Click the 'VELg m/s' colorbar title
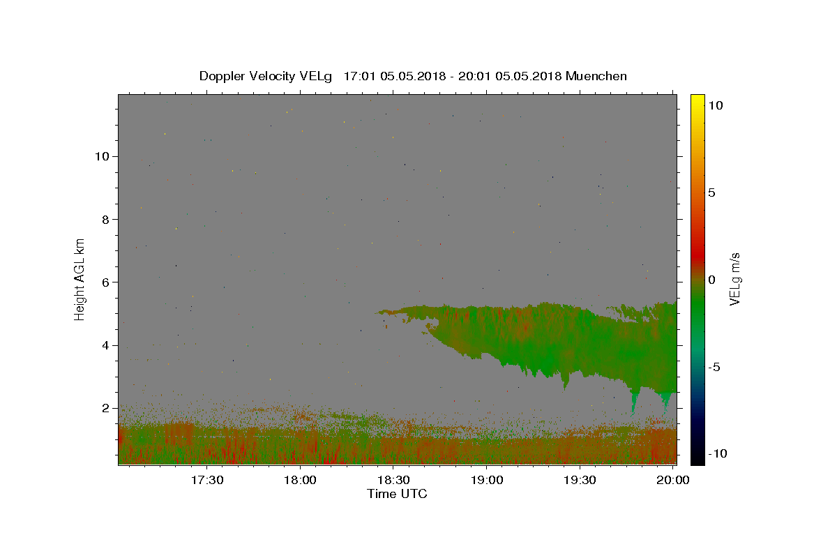The height and width of the screenshot is (558, 837). tap(735, 279)
